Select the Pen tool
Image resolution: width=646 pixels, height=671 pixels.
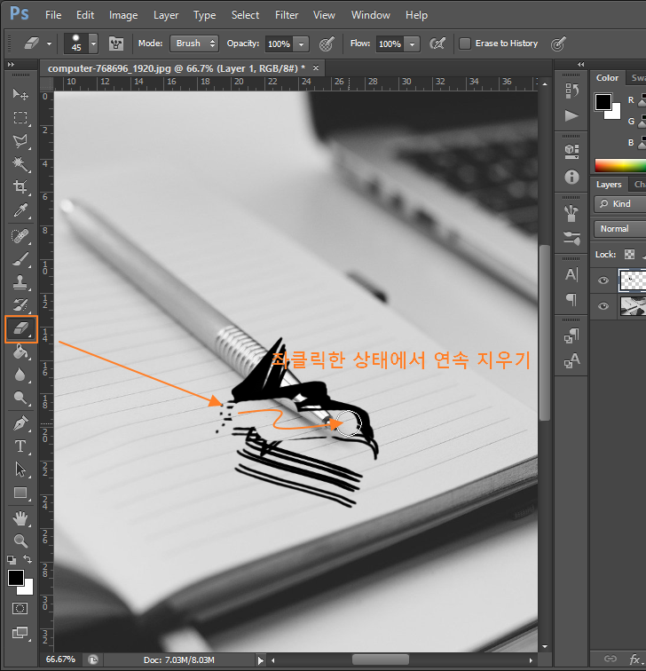(x=20, y=423)
